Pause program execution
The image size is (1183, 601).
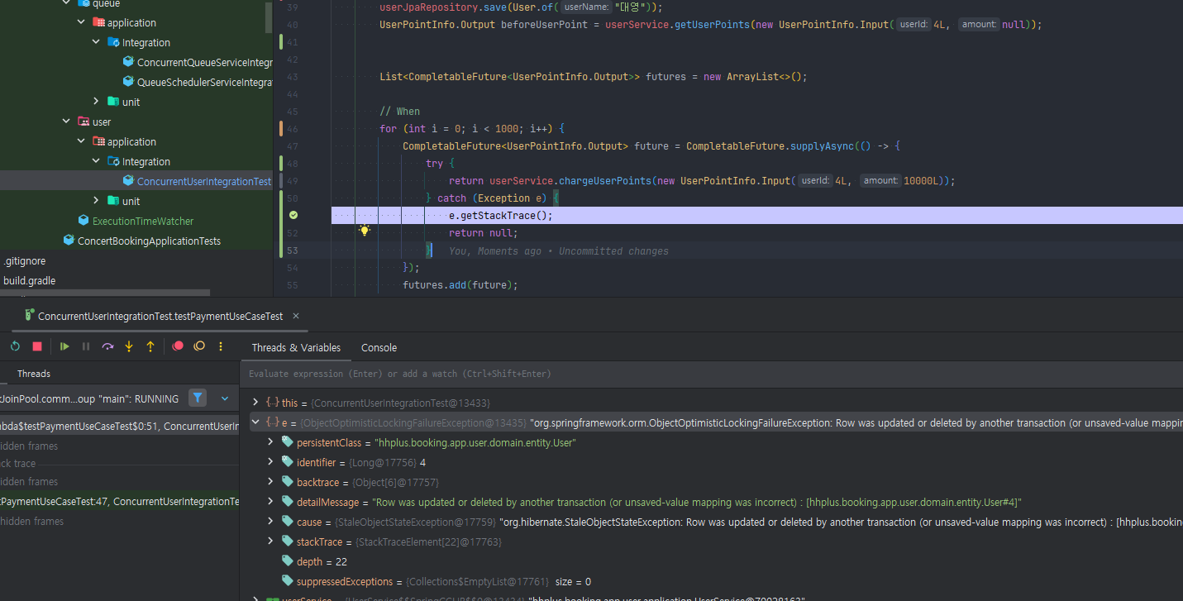pyautogui.click(x=86, y=346)
